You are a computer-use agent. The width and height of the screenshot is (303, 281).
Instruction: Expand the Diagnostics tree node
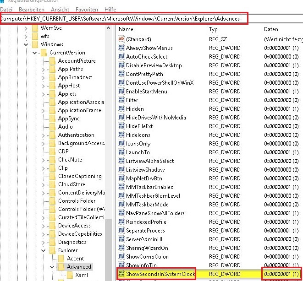click(x=43, y=243)
